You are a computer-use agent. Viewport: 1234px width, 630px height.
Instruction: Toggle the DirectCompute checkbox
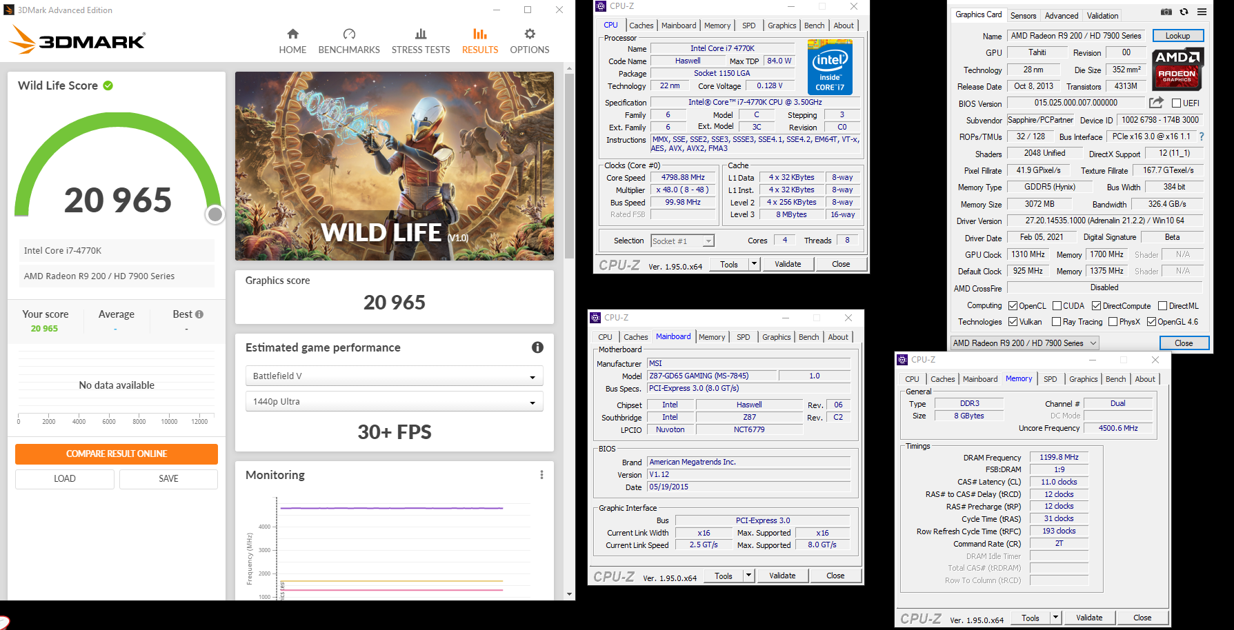[x=1097, y=306]
